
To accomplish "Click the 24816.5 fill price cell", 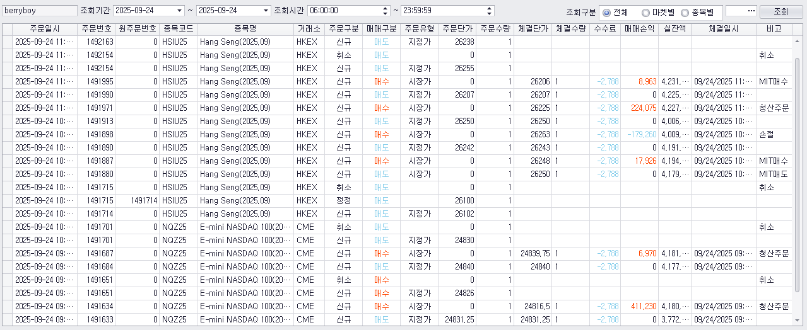I will tap(533, 306).
